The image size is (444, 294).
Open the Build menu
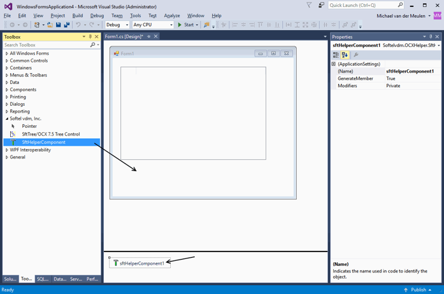pyautogui.click(x=78, y=15)
